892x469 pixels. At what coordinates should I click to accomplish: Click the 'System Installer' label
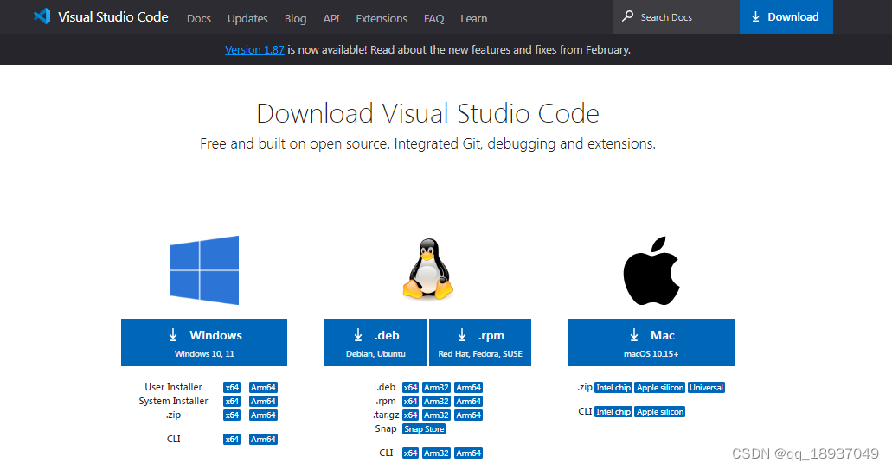click(x=174, y=401)
